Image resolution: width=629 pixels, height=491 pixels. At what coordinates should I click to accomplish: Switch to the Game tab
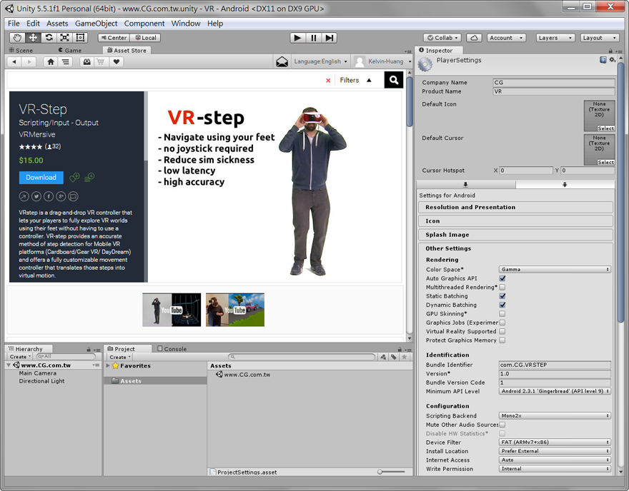[70, 51]
